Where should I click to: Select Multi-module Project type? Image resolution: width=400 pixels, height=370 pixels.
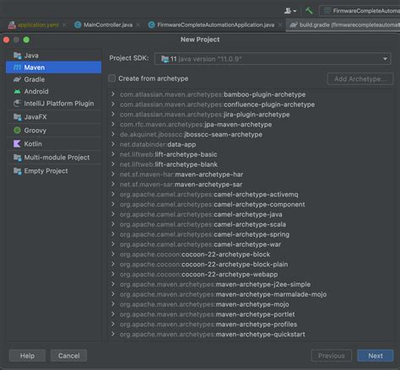[53, 158]
